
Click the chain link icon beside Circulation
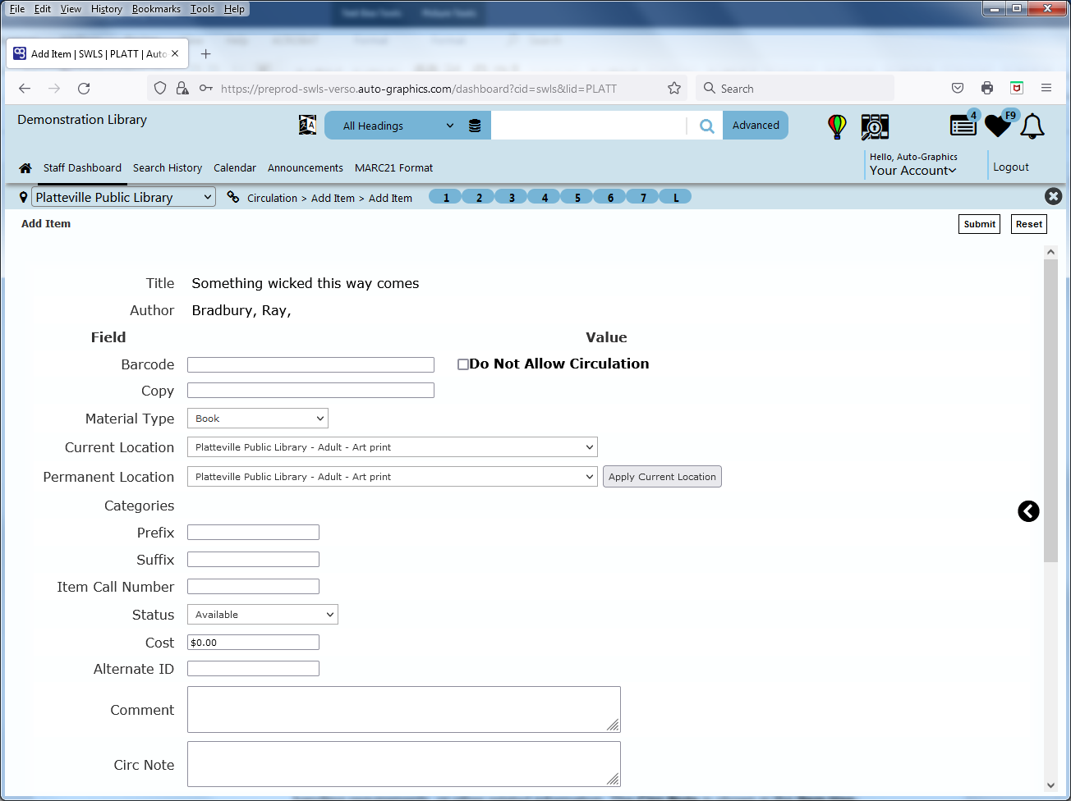pyautogui.click(x=233, y=197)
